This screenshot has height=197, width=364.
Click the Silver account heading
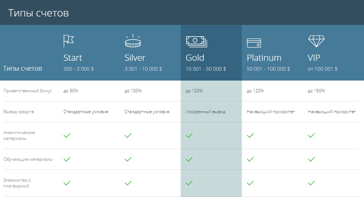(x=135, y=57)
